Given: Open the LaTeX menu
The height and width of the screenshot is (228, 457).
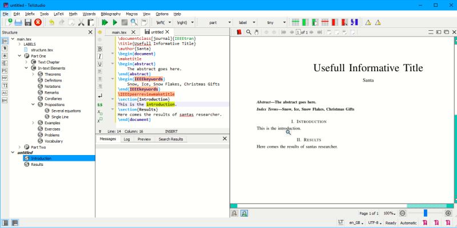Looking at the screenshot, I should pyautogui.click(x=59, y=14).
